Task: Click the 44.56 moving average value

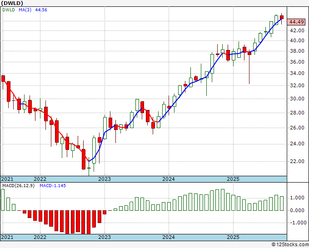Action: 41,10
